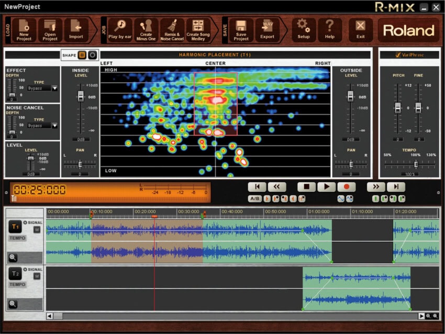
Task: Save the current project
Action: pyautogui.click(x=240, y=29)
